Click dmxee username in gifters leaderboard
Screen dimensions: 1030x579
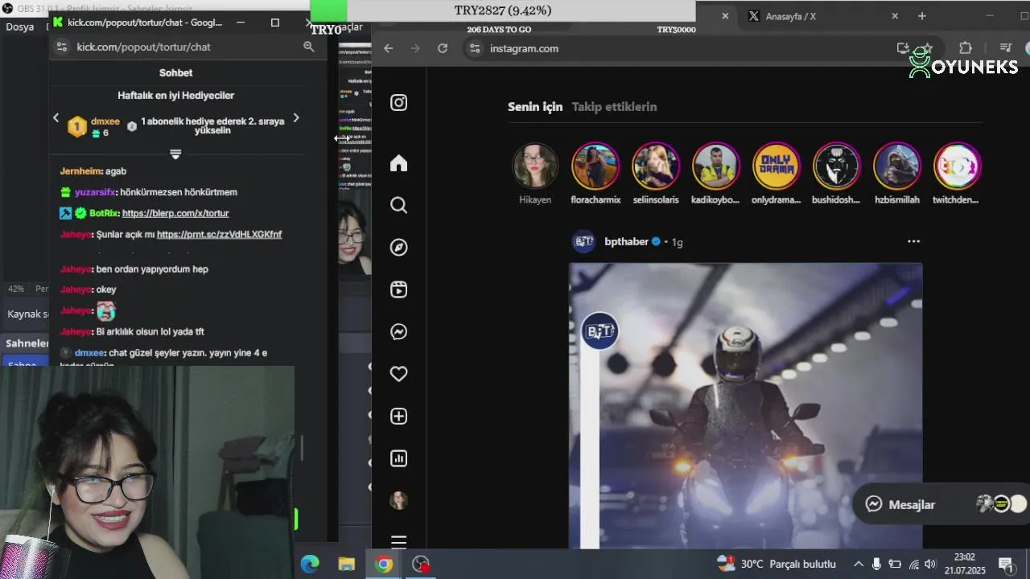[x=105, y=121]
